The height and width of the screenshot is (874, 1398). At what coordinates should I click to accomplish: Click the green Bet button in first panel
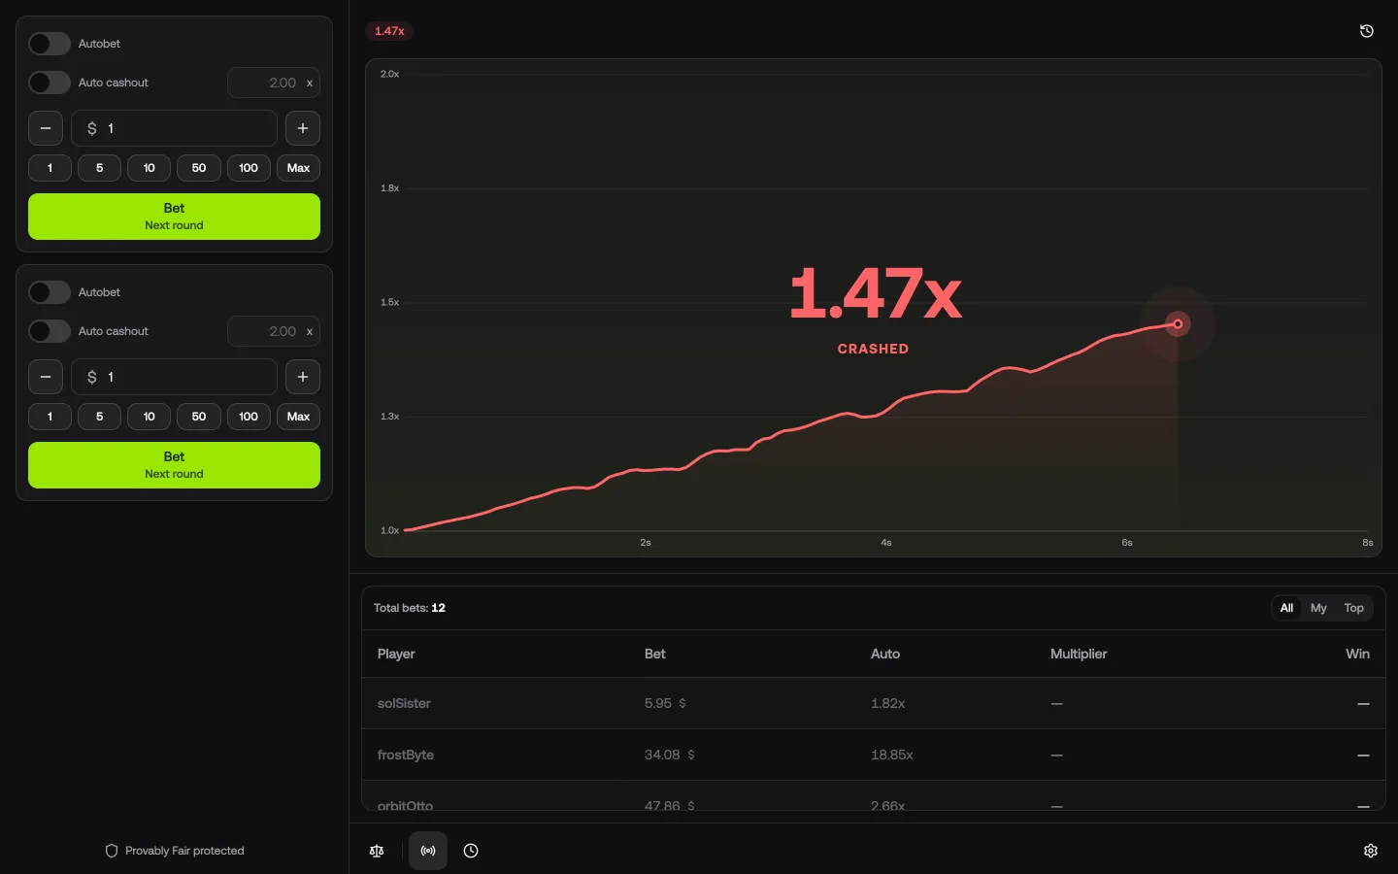point(174,217)
